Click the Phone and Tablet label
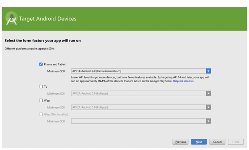This screenshot has width=249, height=150. point(55,64)
